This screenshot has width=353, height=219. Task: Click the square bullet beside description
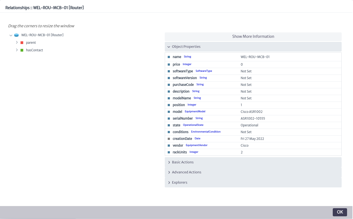click(x=169, y=92)
